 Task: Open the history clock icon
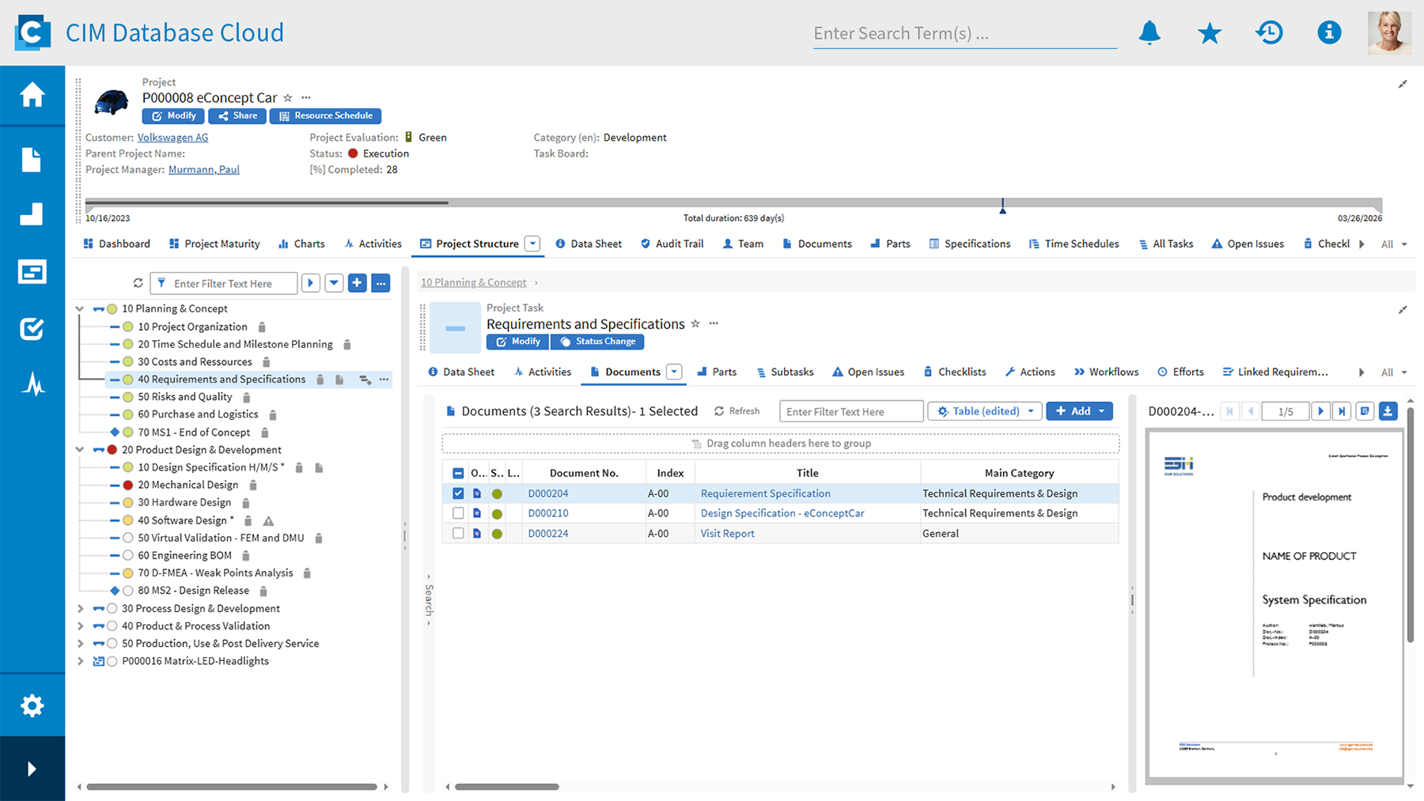point(1269,32)
